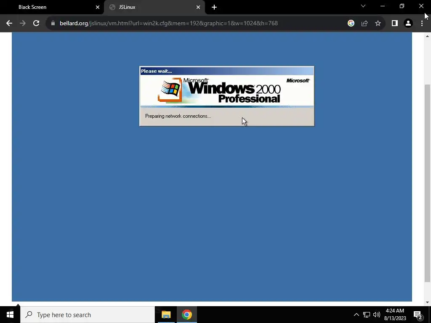Click the scrollbar up arrow
The height and width of the screenshot is (323, 431).
tap(427, 36)
